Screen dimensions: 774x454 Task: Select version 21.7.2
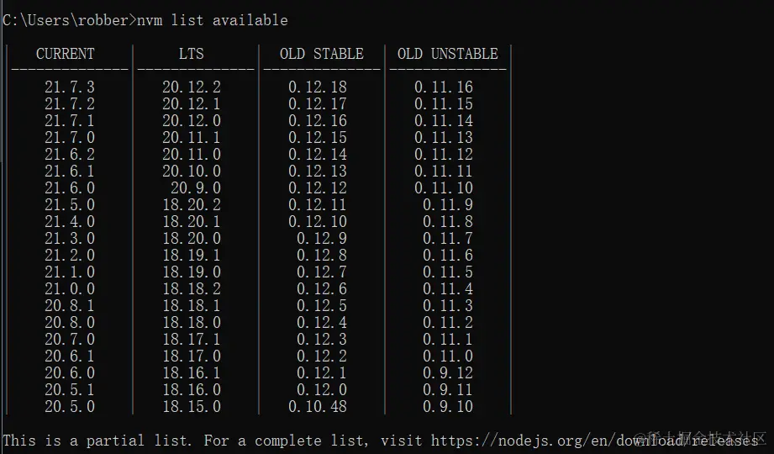[x=70, y=104]
